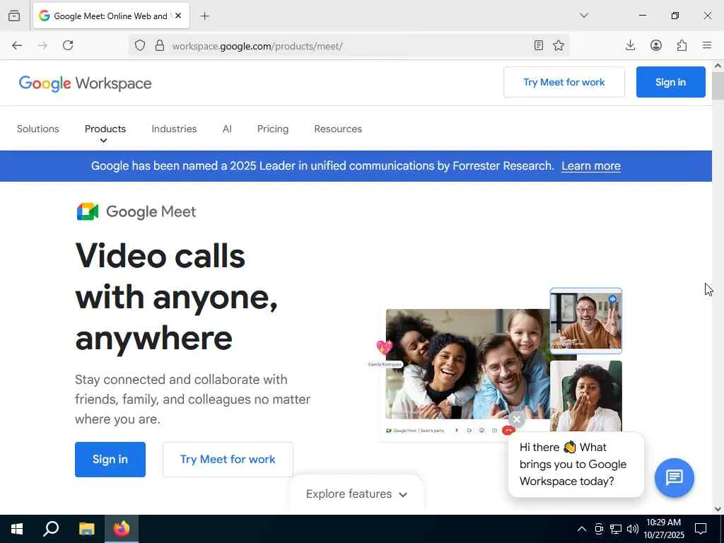Click the vertical scrollbar thumb
Viewport: 724px width, 543px height.
point(718,86)
